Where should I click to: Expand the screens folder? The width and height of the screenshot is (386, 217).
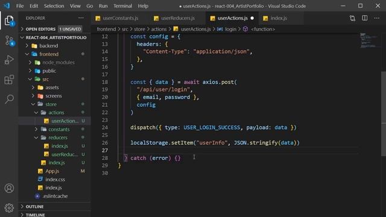tap(55, 96)
